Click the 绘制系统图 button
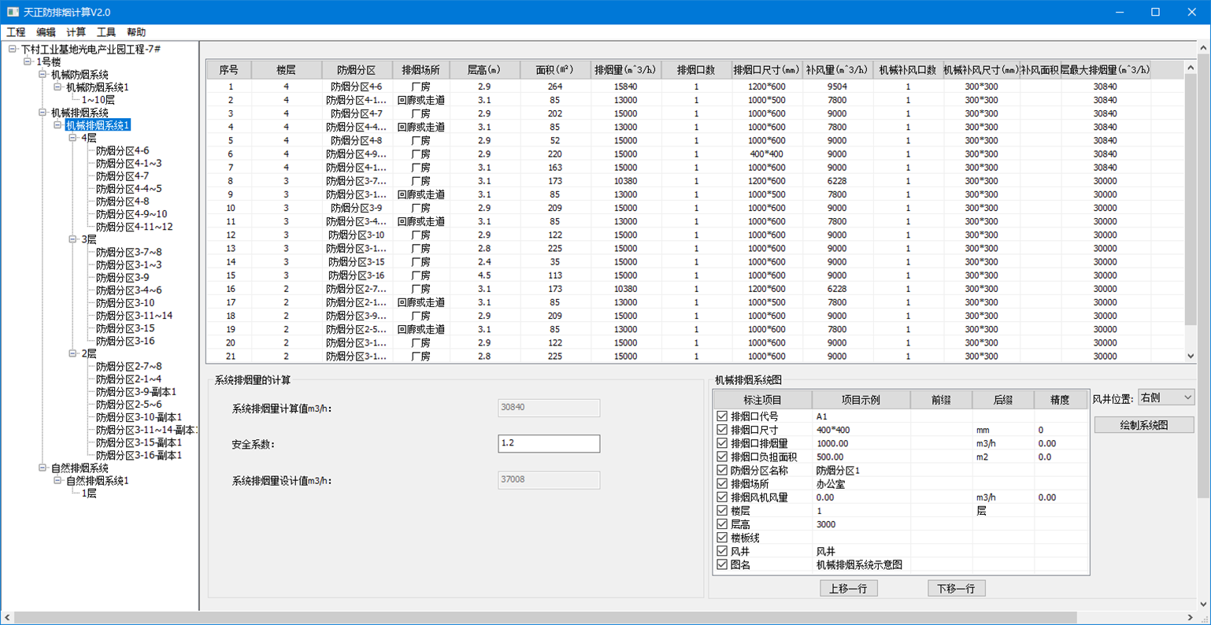 point(1144,425)
